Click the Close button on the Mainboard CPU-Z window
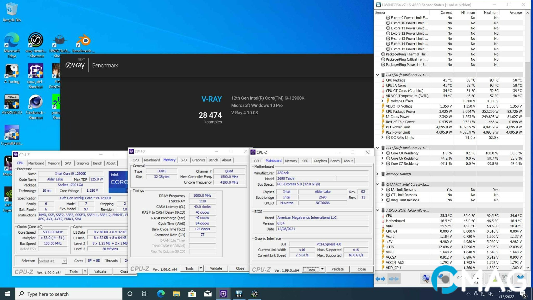The width and height of the screenshot is (533, 300). tap(362, 269)
